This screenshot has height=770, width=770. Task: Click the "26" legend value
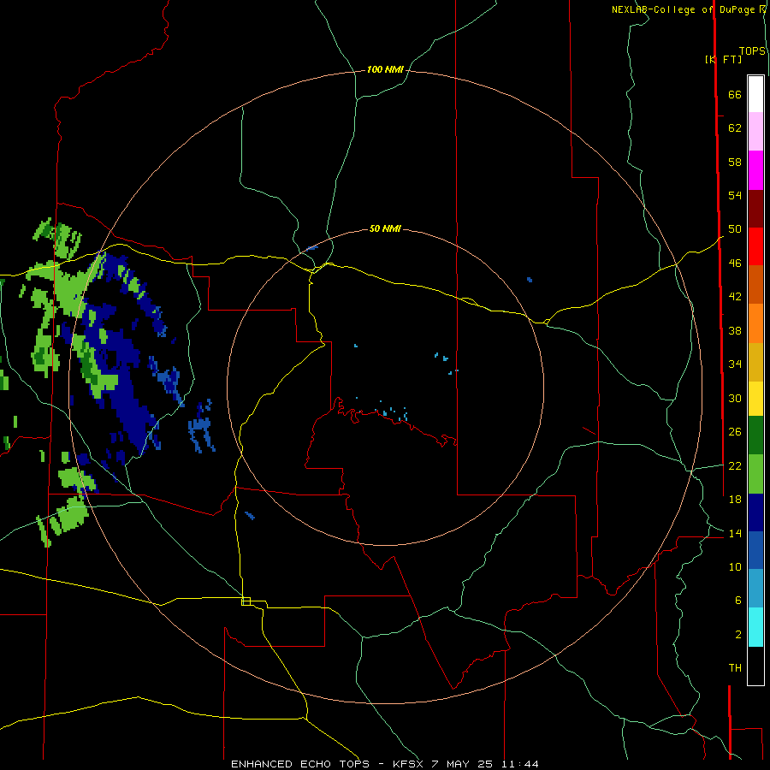[x=735, y=432]
